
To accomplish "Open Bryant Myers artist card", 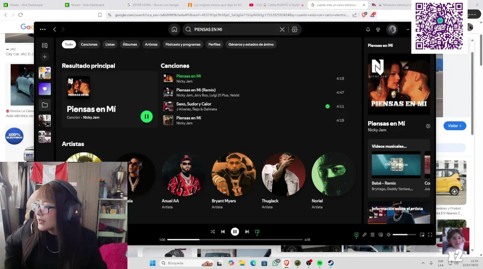I will [233, 180].
